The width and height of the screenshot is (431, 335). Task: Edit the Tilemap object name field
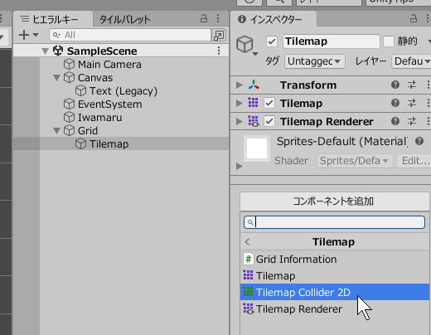tap(332, 41)
